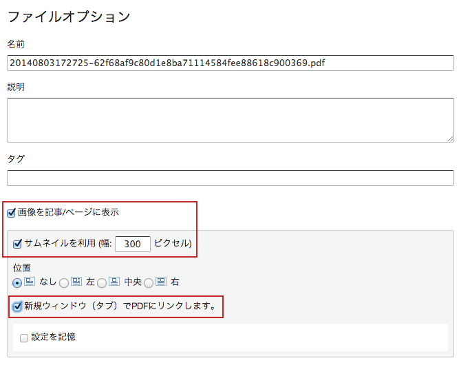Screen dimensions: 461x365
Task: Click the ピクセル) label text
Action: (173, 243)
